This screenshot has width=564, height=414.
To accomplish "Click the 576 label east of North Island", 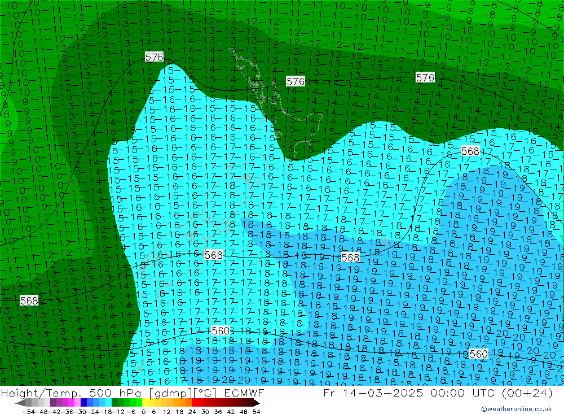I will pos(296,81).
